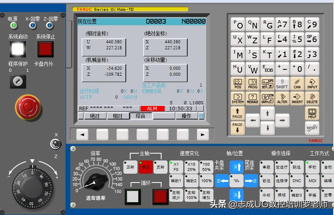Viewport: 334px width, 215px height.
Task: Click the white cycle start button
Action: click(133, 197)
